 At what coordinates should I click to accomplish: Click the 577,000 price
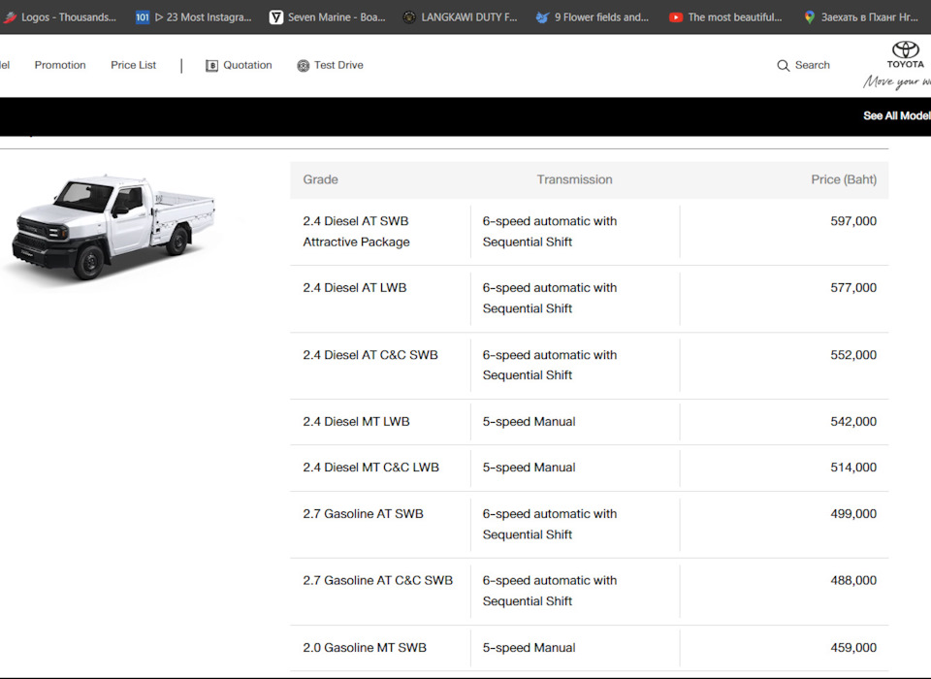click(853, 287)
